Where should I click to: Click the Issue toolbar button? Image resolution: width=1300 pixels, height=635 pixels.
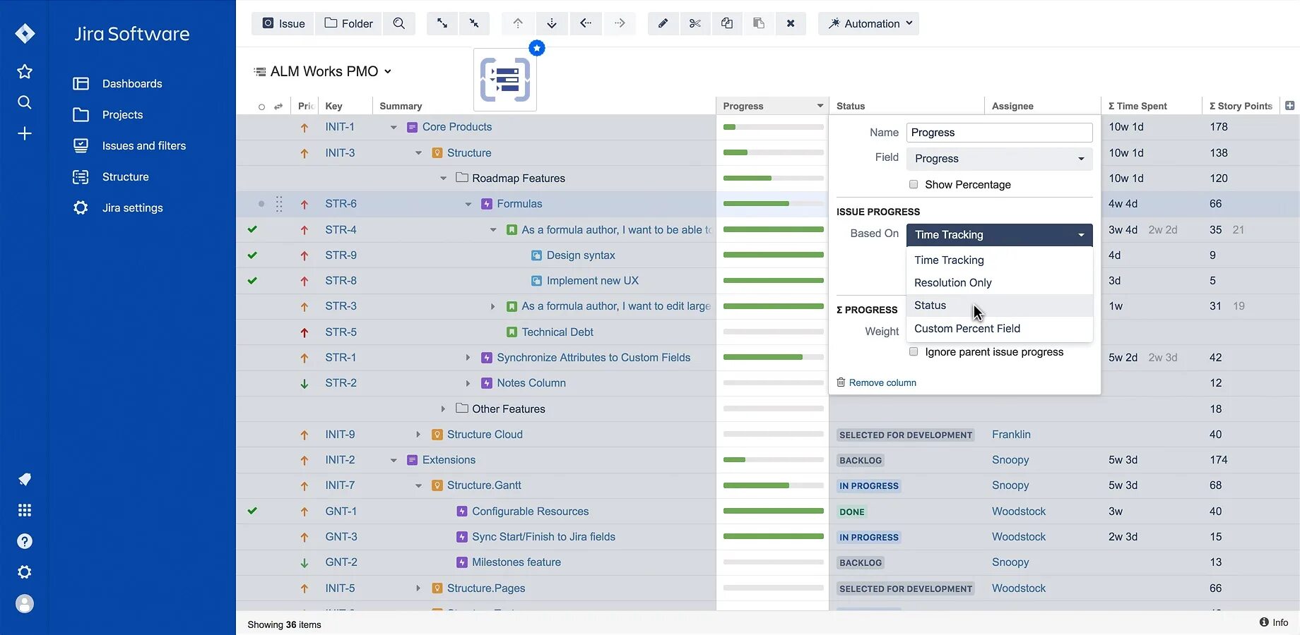coord(283,23)
